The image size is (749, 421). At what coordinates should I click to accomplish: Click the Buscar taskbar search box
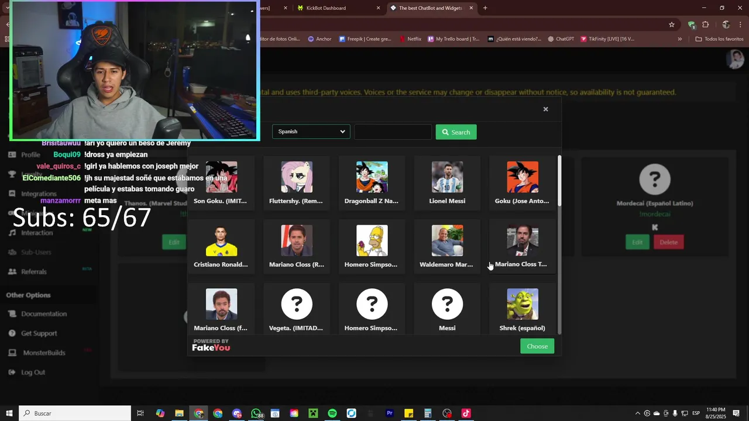(75, 413)
